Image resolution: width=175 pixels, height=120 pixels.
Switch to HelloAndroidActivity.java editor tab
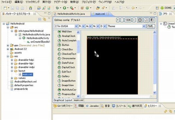[71, 14]
